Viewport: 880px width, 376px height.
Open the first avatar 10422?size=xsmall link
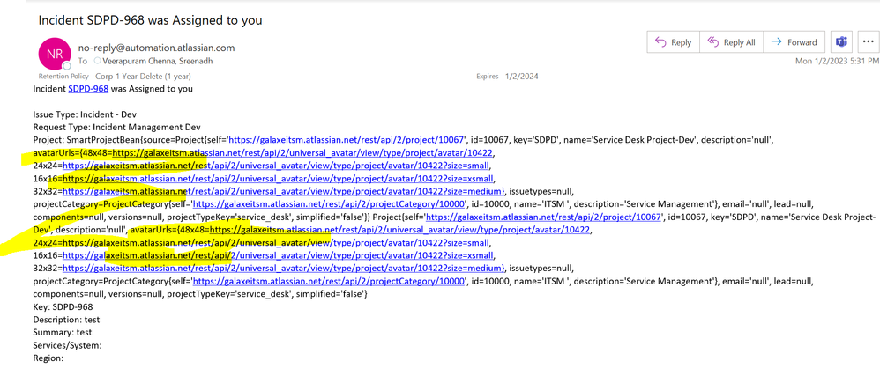(279, 179)
